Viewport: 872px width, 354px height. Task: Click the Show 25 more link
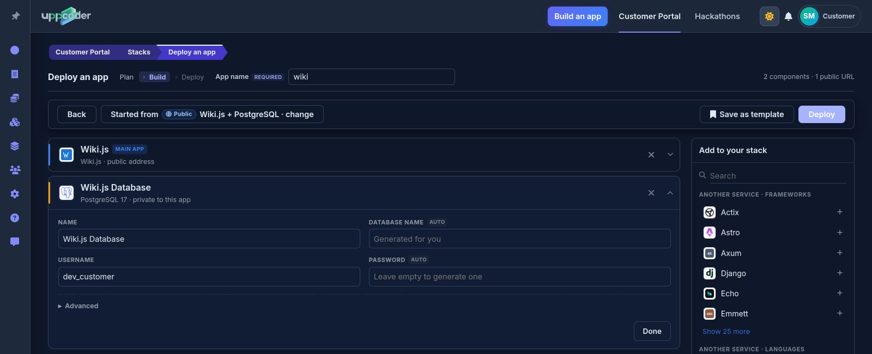(726, 332)
